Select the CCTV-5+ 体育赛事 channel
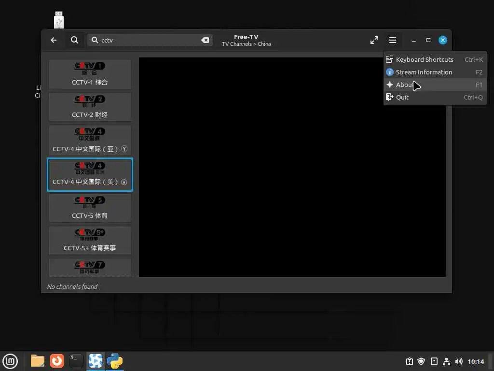 [x=90, y=240]
